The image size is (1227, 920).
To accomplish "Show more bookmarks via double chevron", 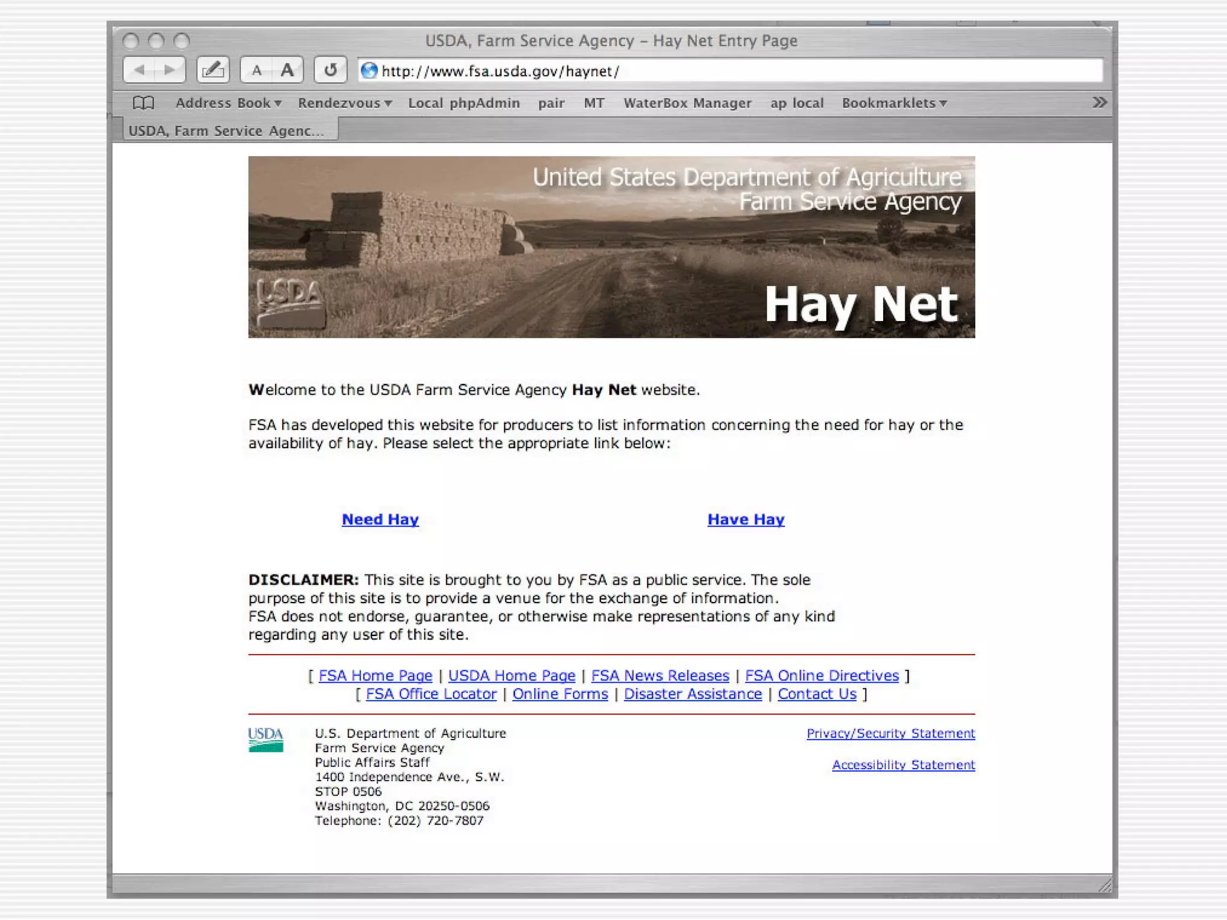I will click(1099, 102).
